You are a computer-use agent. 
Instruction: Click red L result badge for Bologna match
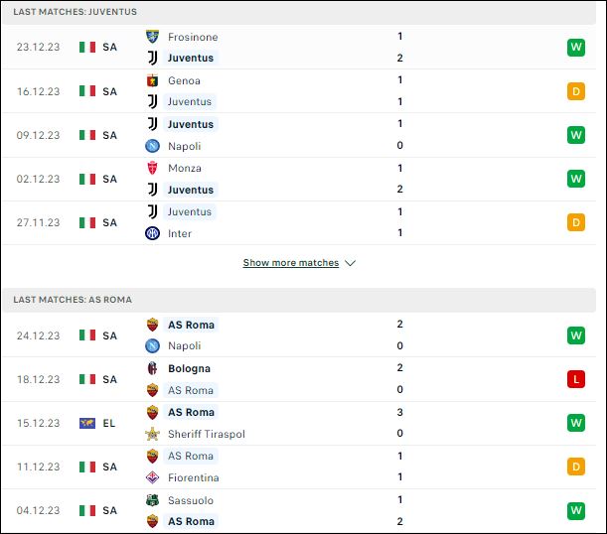click(576, 379)
